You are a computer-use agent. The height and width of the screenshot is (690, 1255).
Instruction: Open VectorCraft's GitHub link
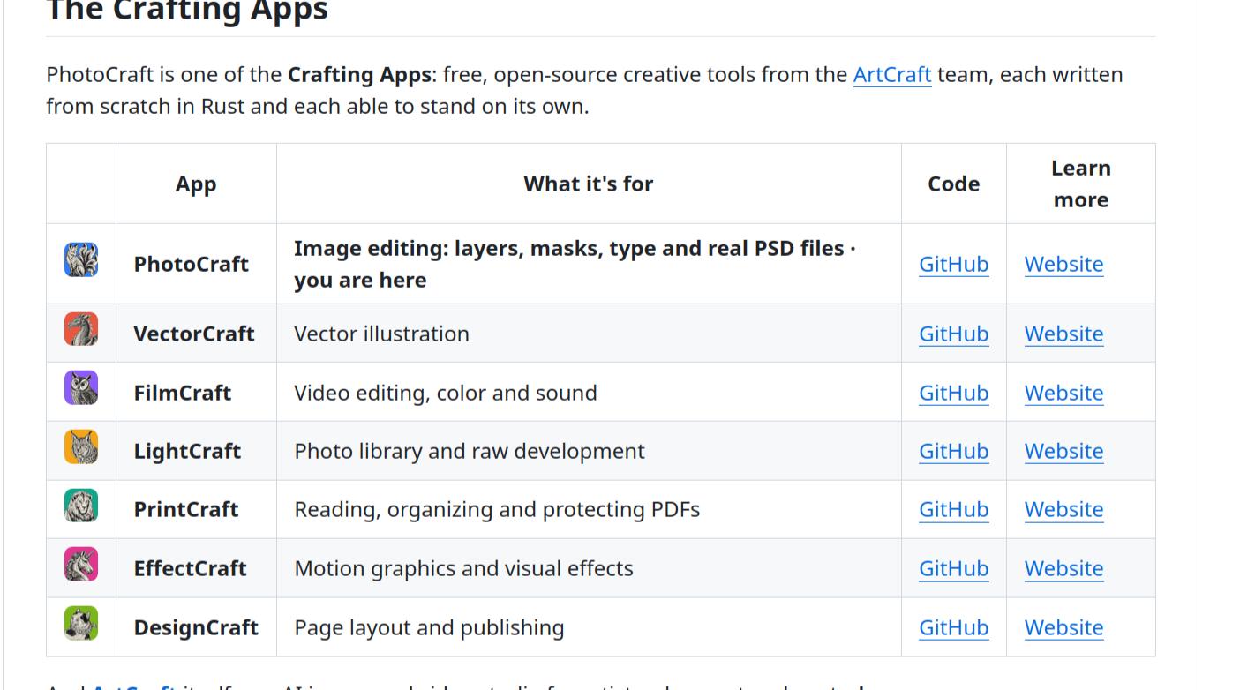953,334
